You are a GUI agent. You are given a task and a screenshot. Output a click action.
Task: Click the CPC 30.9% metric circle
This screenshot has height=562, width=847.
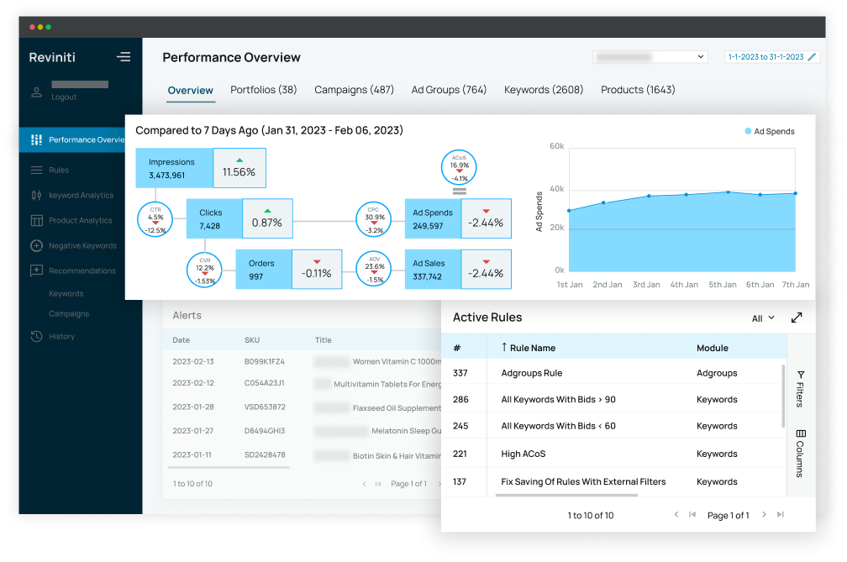[x=374, y=219]
